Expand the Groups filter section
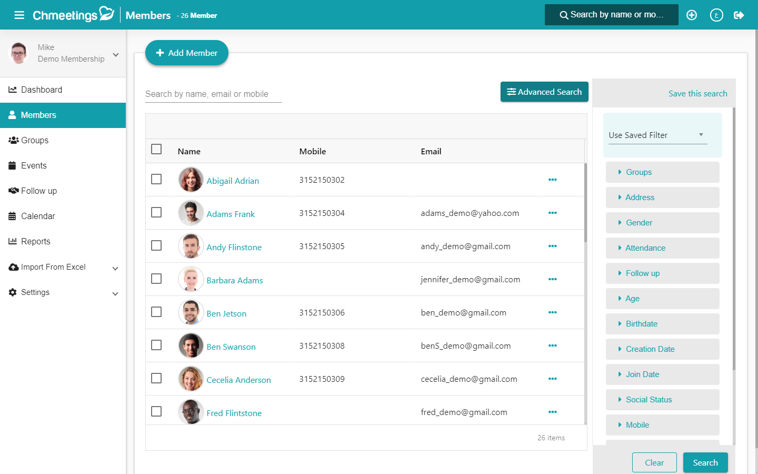 click(662, 172)
